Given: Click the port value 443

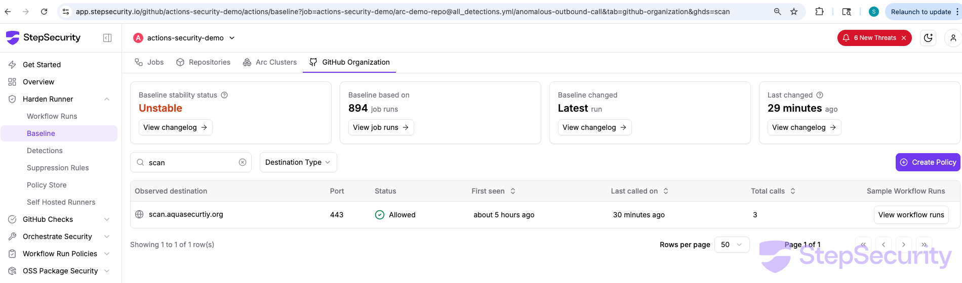Looking at the screenshot, I should (337, 215).
